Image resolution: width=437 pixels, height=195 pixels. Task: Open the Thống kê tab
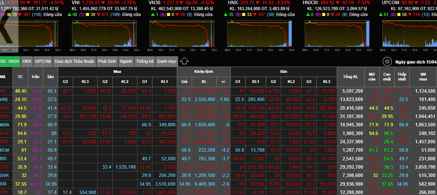coord(145,61)
